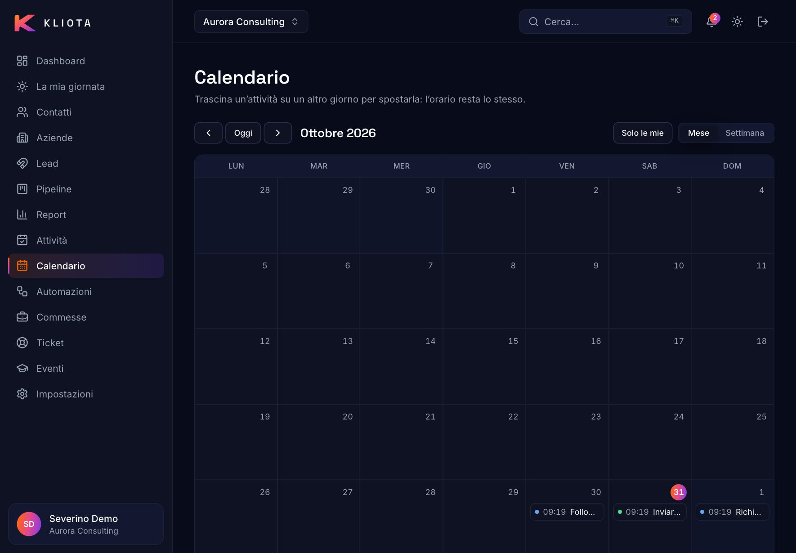Click day 7 in the calendar grid
Image resolution: width=796 pixels, height=553 pixels.
(402, 291)
